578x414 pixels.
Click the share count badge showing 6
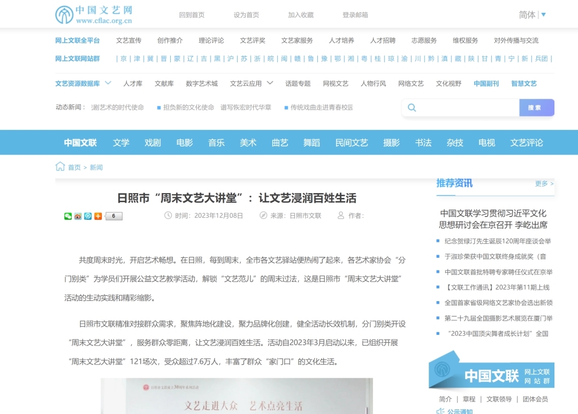pos(113,216)
